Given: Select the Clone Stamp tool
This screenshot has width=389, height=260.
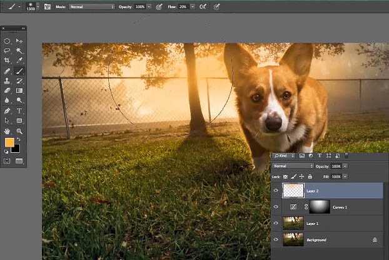Looking at the screenshot, I should (8, 81).
